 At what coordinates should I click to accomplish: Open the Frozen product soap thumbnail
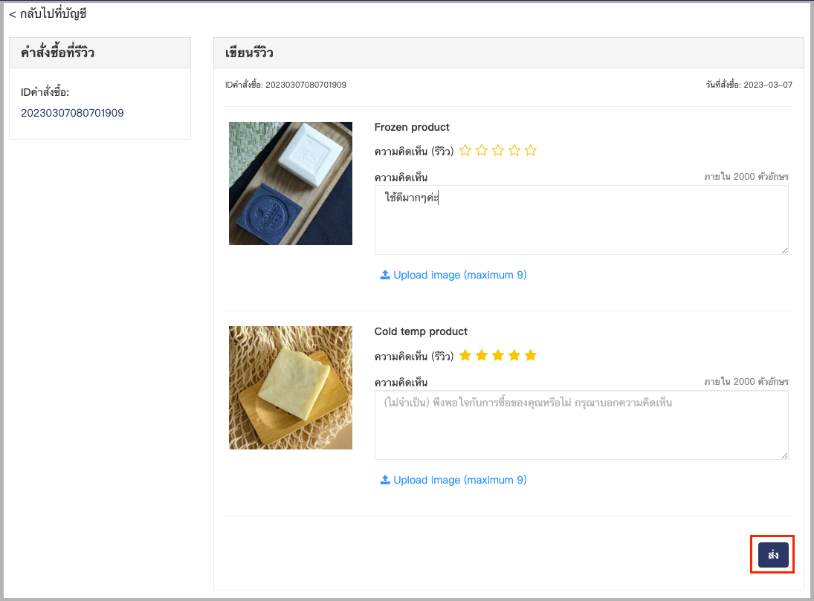[291, 183]
